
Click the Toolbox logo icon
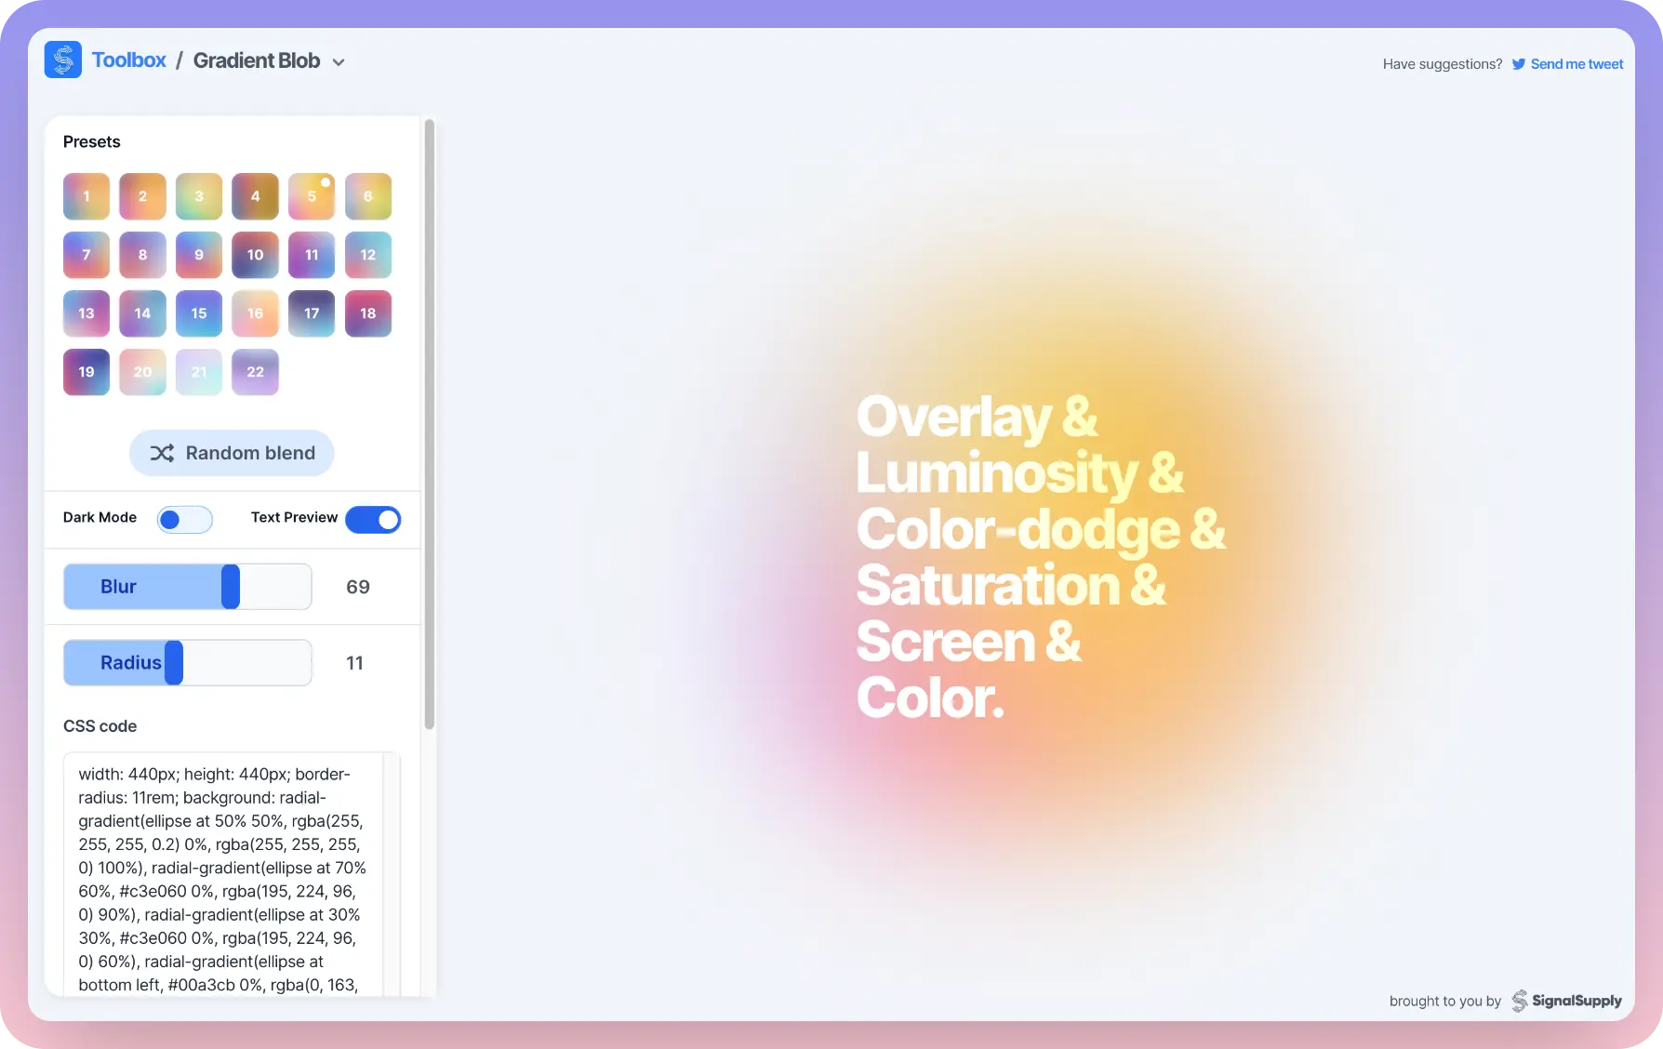click(x=63, y=60)
